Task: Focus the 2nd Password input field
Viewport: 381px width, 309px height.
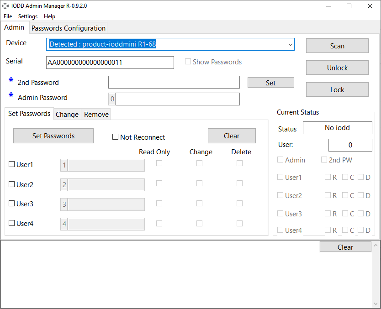Action: pyautogui.click(x=174, y=82)
